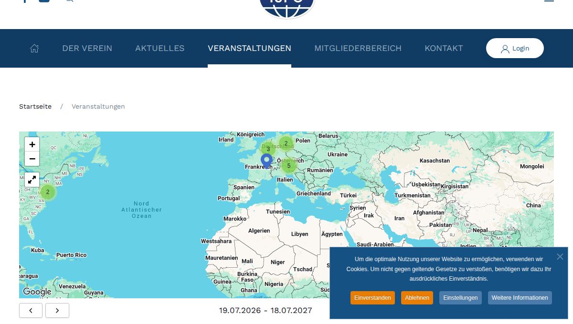Select the Veranstaltungen navigation item

249,48
